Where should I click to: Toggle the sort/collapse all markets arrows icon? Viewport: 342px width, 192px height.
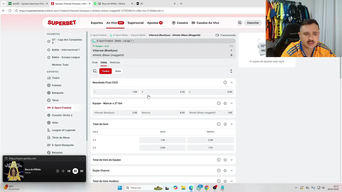pos(231,71)
